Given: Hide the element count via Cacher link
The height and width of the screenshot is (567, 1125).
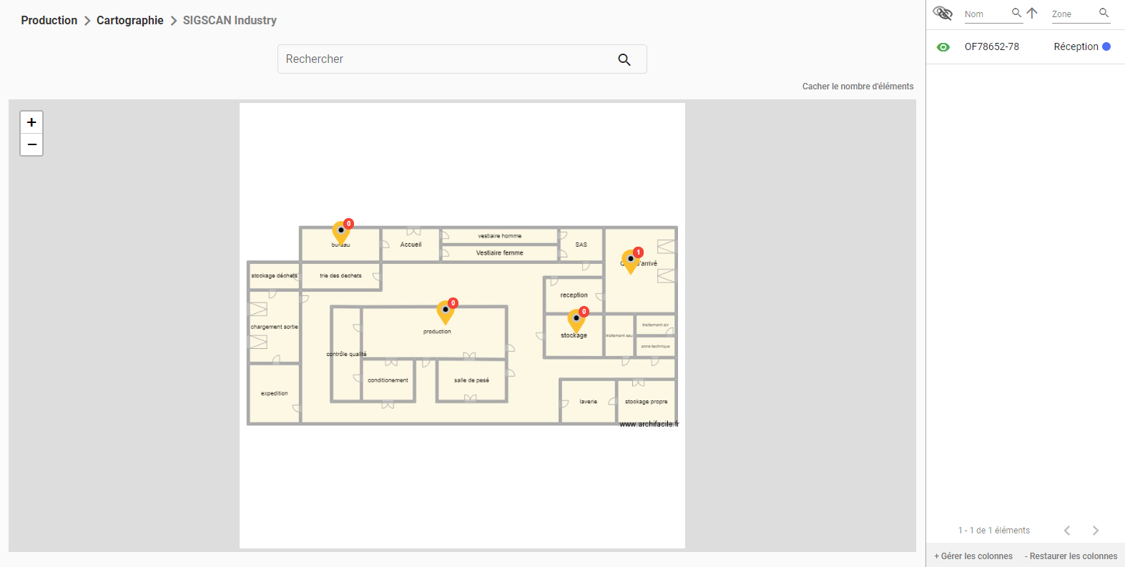Looking at the screenshot, I should pos(858,87).
